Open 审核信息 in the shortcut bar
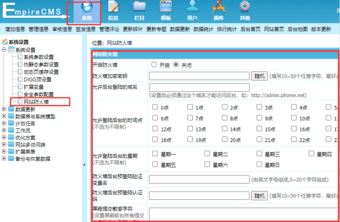Screen dimensions: 340x222 pyautogui.click(x=62, y=29)
